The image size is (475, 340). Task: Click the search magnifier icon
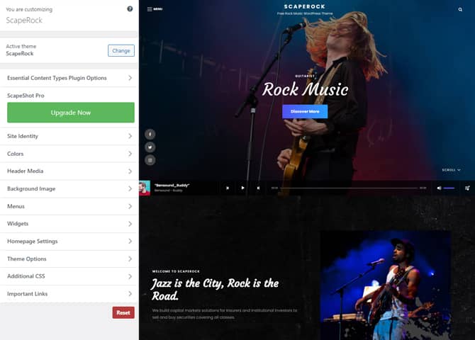[459, 9]
